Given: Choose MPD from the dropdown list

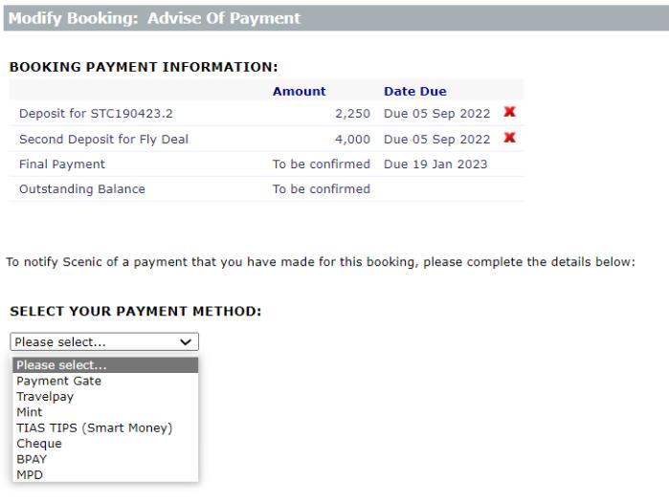Looking at the screenshot, I should pos(105,474).
